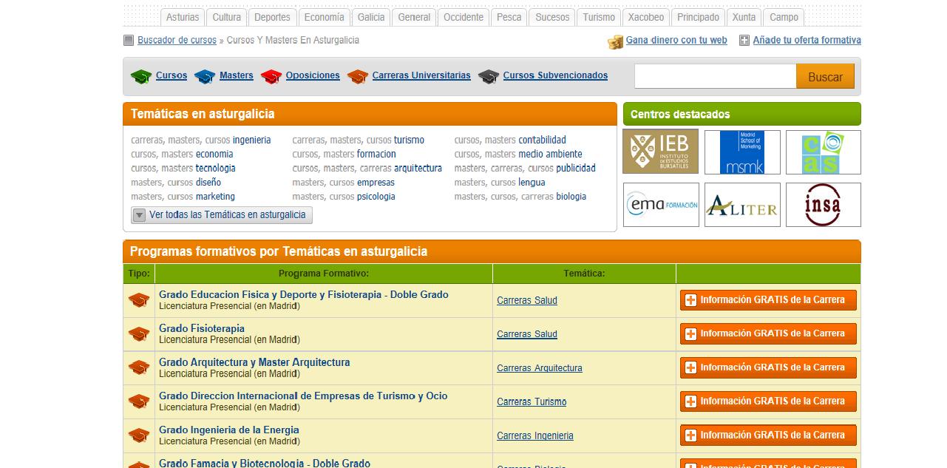947x468 pixels.
Task: Open the Galicia tab
Action: tap(370, 17)
